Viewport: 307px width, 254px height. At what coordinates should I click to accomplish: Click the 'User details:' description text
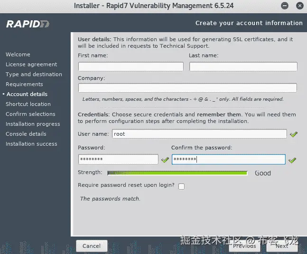[185, 43]
